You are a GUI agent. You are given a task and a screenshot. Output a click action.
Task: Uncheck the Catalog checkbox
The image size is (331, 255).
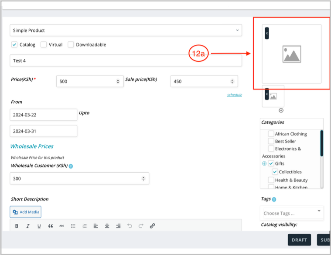(x=14, y=44)
